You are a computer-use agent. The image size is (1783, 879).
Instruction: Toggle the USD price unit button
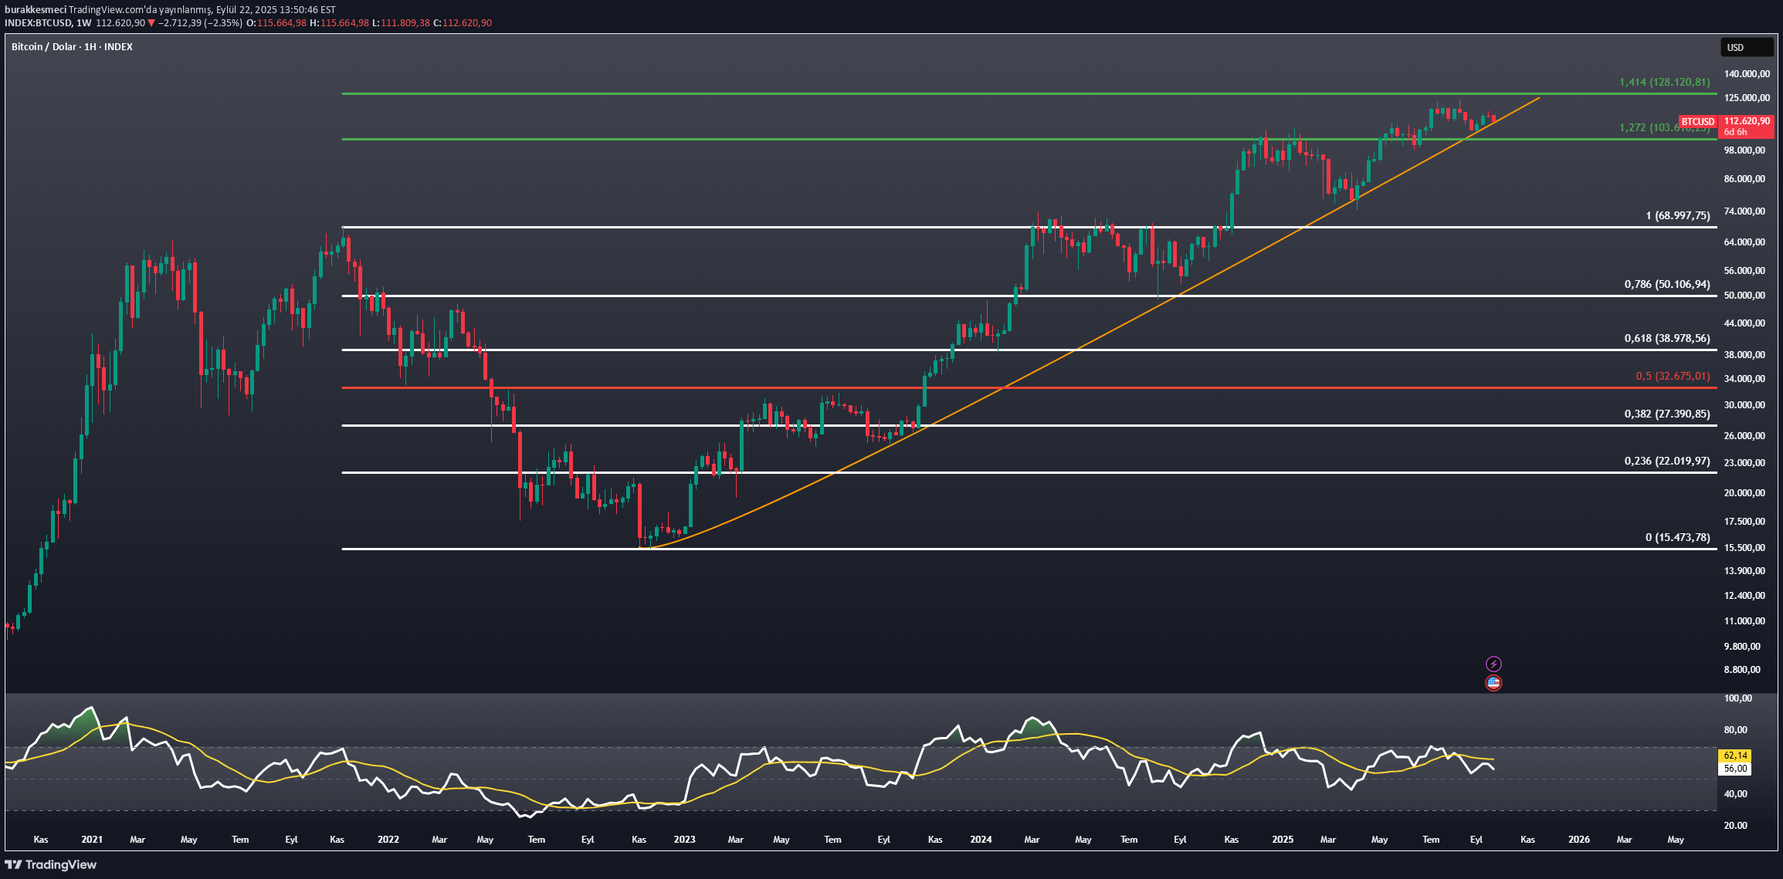coord(1747,47)
